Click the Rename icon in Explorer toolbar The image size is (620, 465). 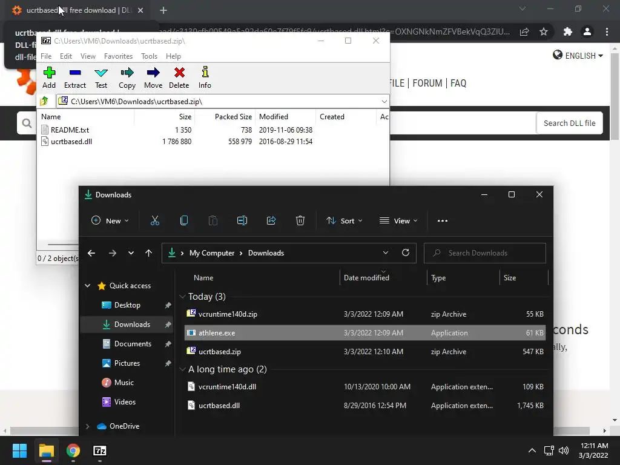[x=242, y=220]
